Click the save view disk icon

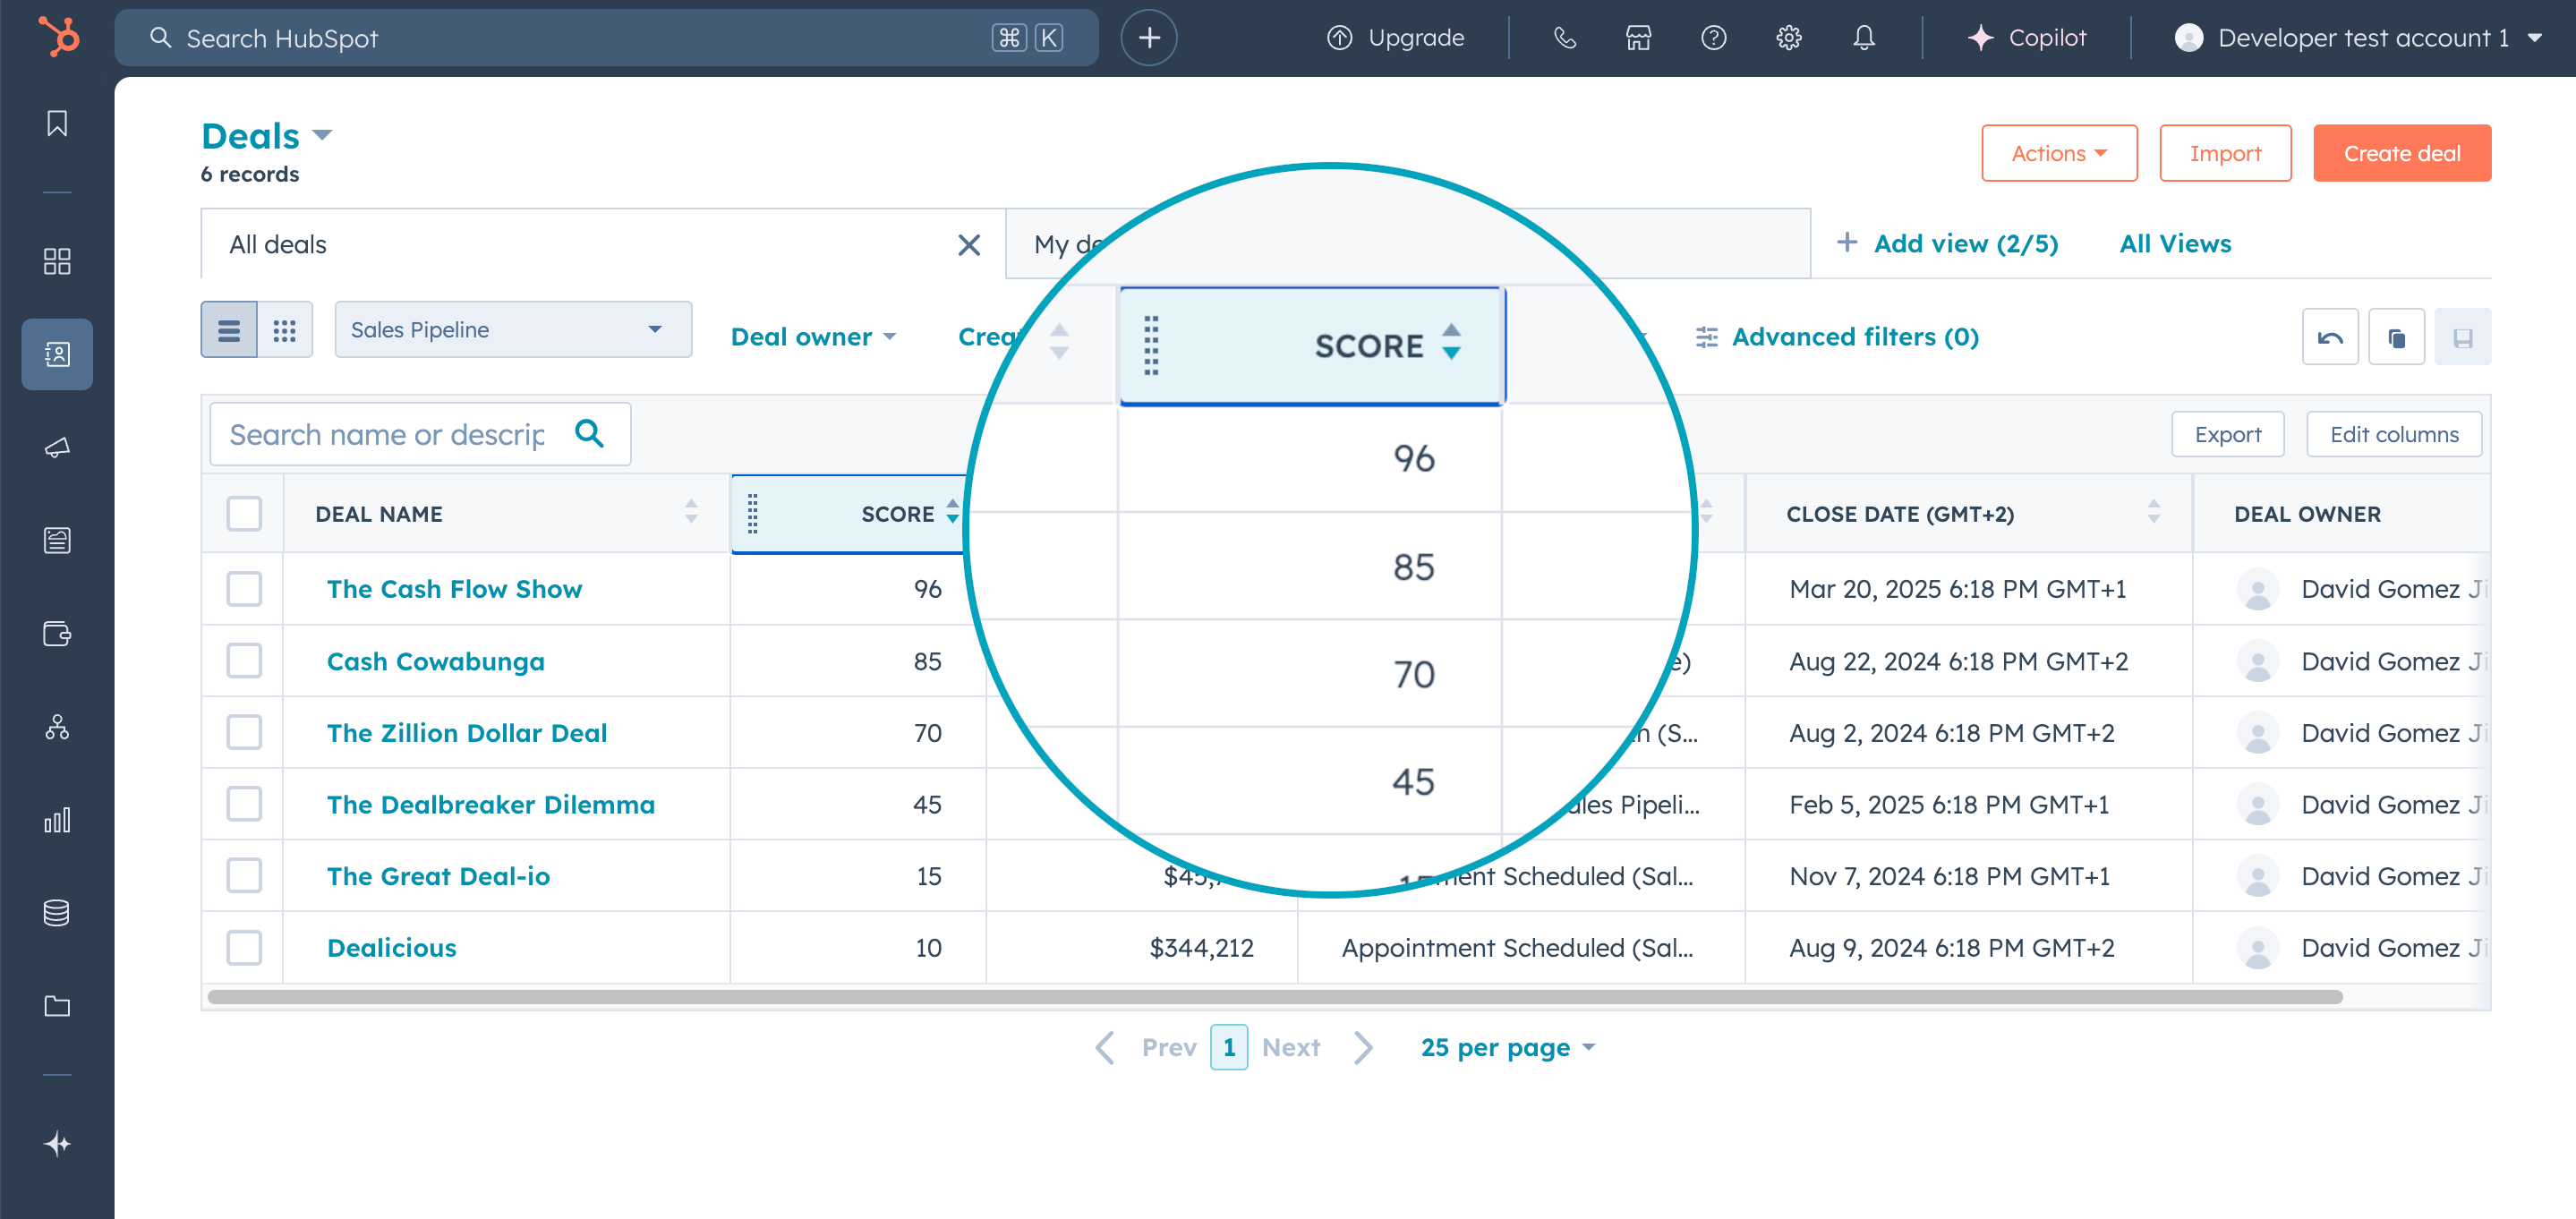2463,337
